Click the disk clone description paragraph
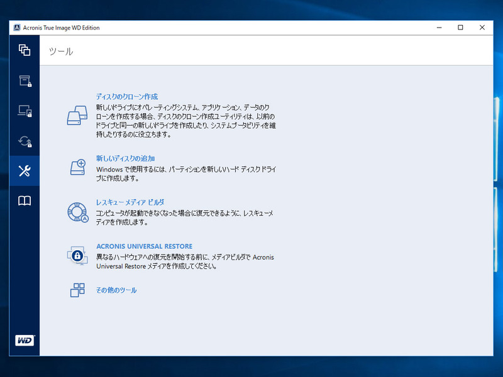 [x=185, y=121]
